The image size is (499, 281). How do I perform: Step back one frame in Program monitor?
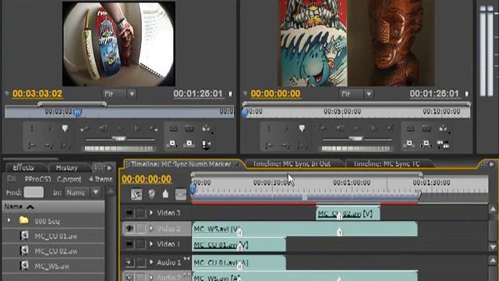pyautogui.click(x=340, y=128)
